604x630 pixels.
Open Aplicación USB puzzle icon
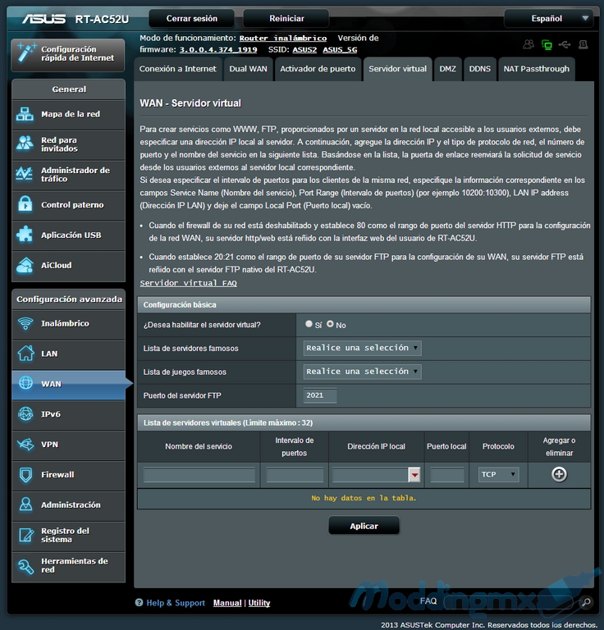point(25,235)
